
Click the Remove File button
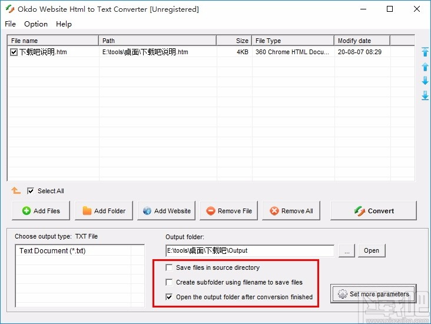(228, 211)
